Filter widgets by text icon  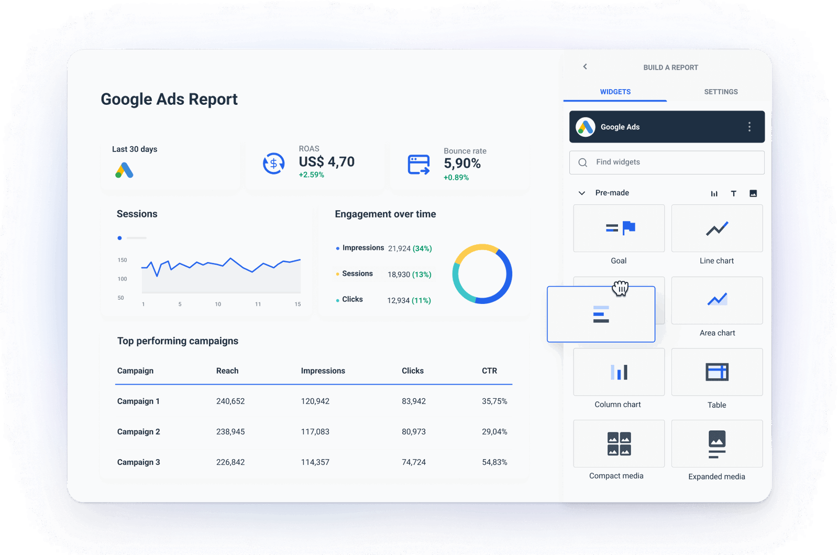click(x=734, y=193)
